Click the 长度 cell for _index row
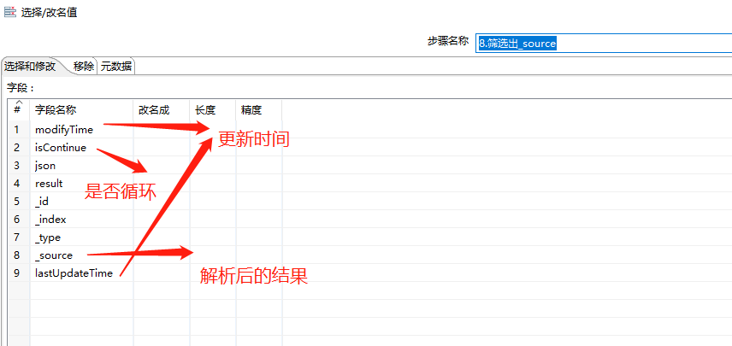 [x=213, y=220]
